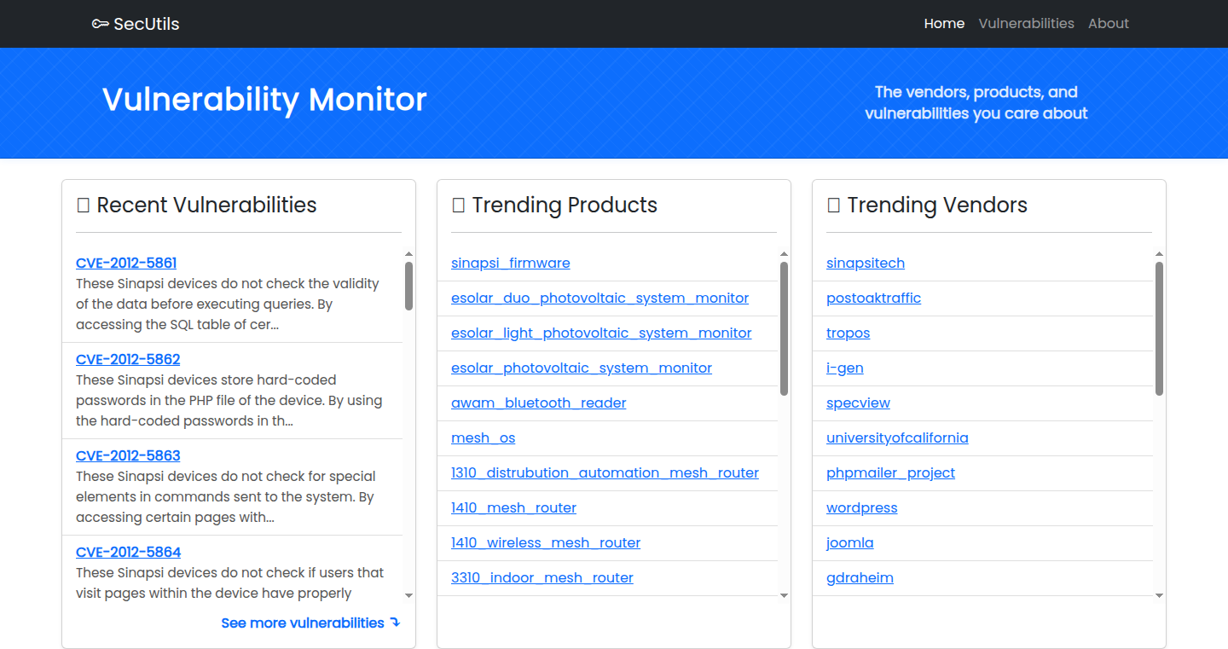Open the i-gen vendor

(845, 368)
